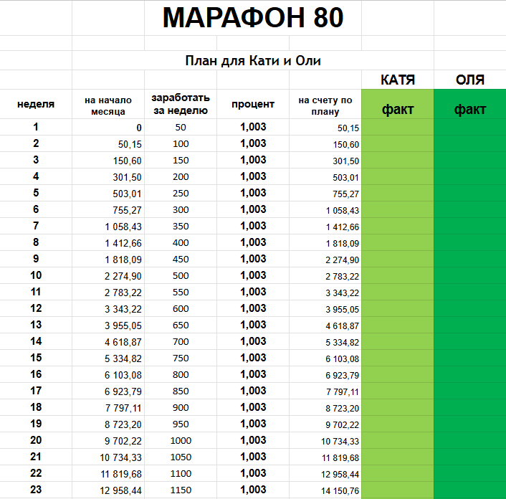
Task: Select start-of-month value 4 618,87 in week 14
Action: coord(108,341)
